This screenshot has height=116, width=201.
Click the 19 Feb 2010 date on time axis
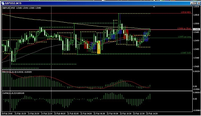(x=7, y=113)
